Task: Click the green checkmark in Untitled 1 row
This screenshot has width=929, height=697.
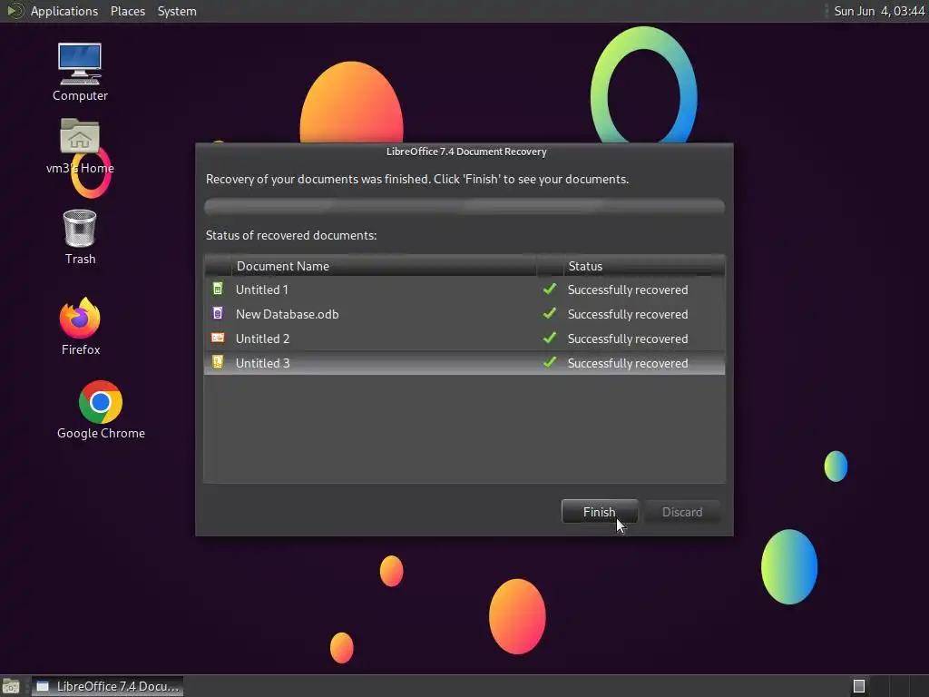Action: (550, 289)
